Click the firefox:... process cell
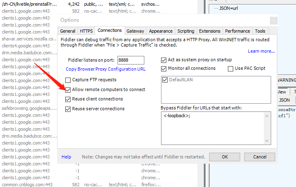The image size is (296, 187). pyautogui.click(x=150, y=185)
